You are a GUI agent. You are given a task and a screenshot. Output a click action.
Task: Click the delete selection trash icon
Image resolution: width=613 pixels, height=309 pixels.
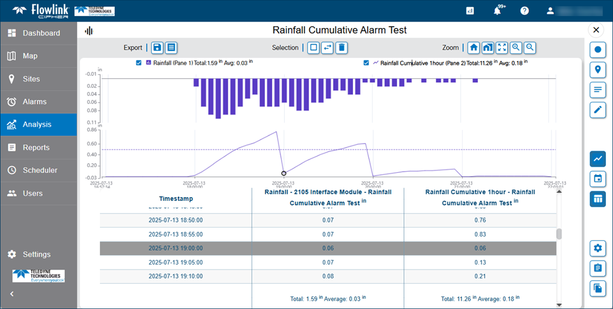point(342,48)
